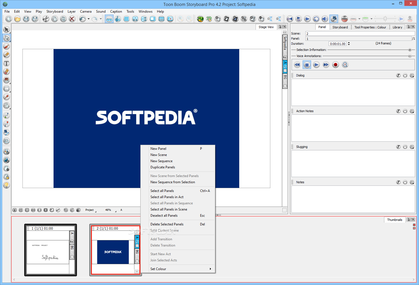Open the Redo history dropdown arrow
The height and width of the screenshot is (285, 419).
[x=101, y=19]
